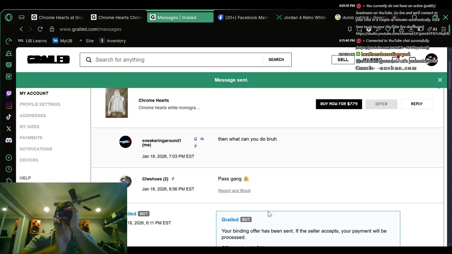Click the pin icon in browser toolbar
Image resolution: width=452 pixels, height=254 pixels.
pyautogui.click(x=350, y=29)
